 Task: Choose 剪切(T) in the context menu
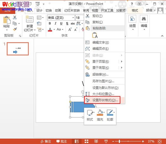(104, 16)
